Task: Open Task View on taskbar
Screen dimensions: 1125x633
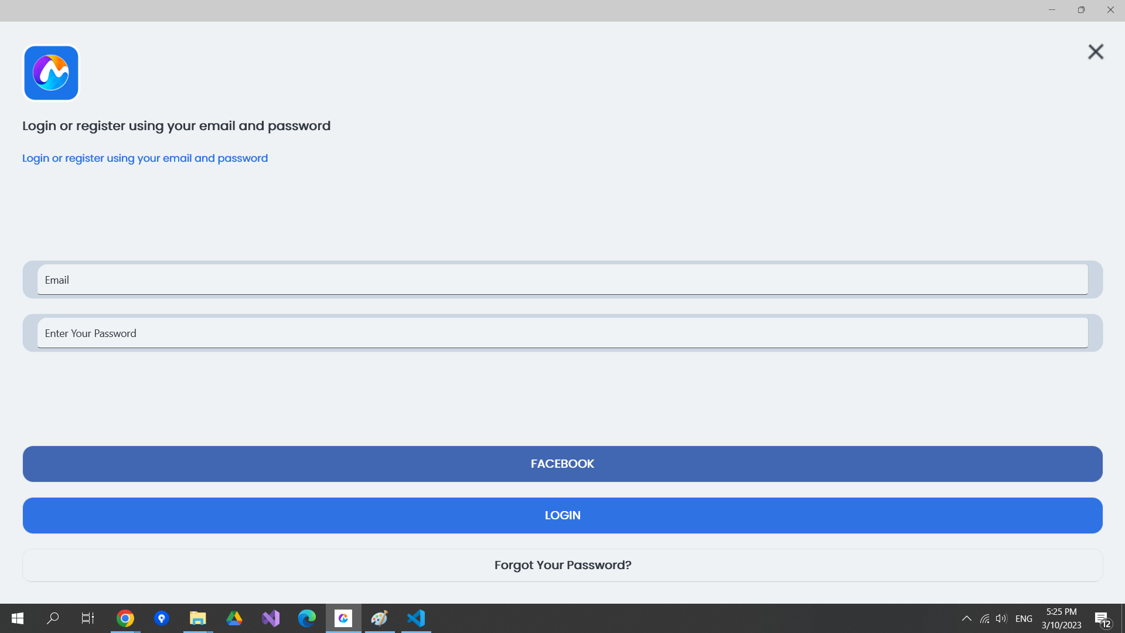Action: point(88,618)
